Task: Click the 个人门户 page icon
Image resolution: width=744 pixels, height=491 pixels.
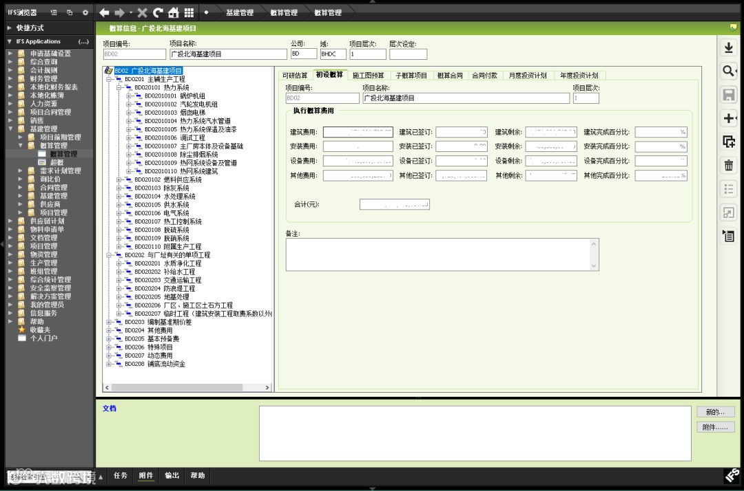Action: [x=21, y=338]
